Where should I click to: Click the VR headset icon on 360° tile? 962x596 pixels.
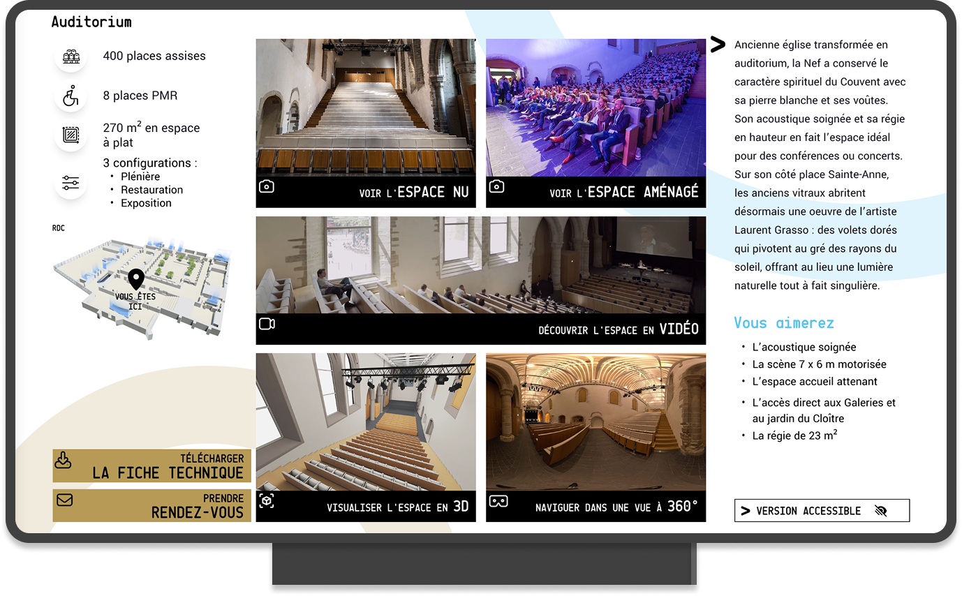click(498, 501)
